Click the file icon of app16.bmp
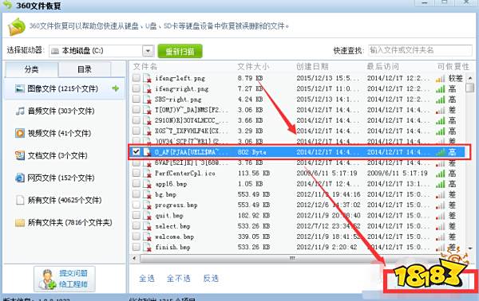The width and height of the screenshot is (479, 301). pos(148,184)
